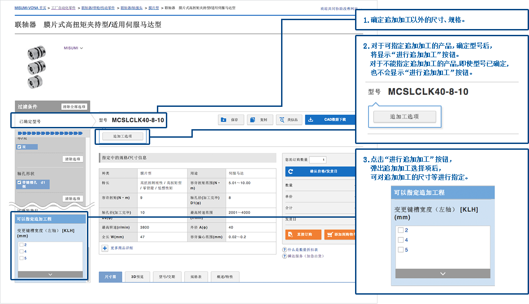Viewport: 529px width, 304px height.
Task: Open the 瞬达服务（加急出货） link
Action: (305, 256)
